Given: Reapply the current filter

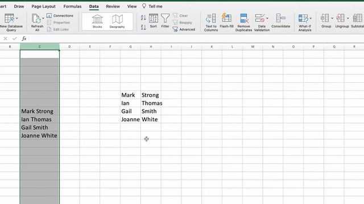Looking at the screenshot, I should click(x=182, y=23).
